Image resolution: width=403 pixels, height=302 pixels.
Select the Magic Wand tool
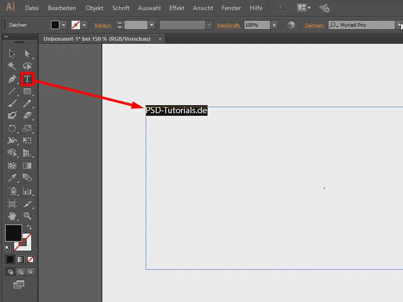[x=12, y=66]
